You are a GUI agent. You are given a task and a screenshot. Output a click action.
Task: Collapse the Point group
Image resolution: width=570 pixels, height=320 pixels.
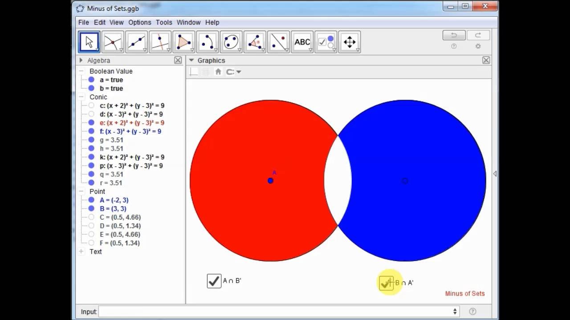pyautogui.click(x=81, y=192)
